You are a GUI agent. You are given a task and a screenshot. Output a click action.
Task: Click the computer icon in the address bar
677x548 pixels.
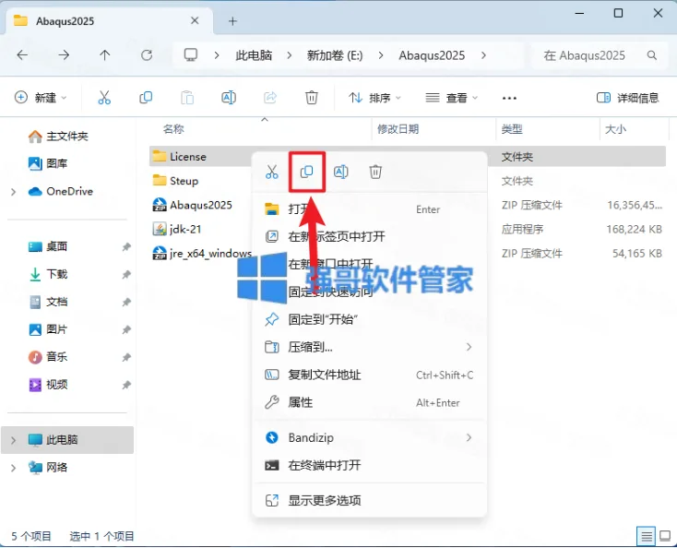[190, 54]
